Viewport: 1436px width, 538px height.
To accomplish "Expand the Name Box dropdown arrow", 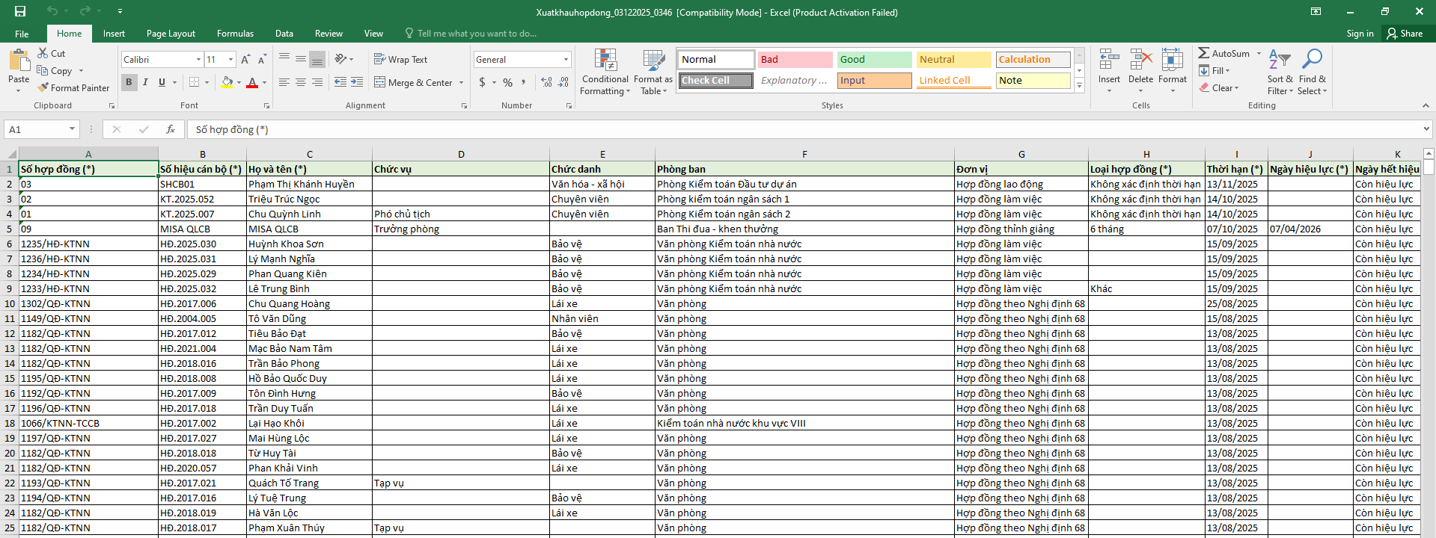I will (x=72, y=129).
